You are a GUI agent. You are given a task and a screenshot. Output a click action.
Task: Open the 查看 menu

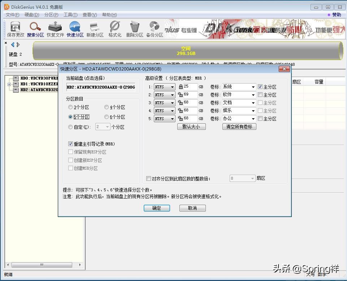pyautogui.click(x=89, y=15)
